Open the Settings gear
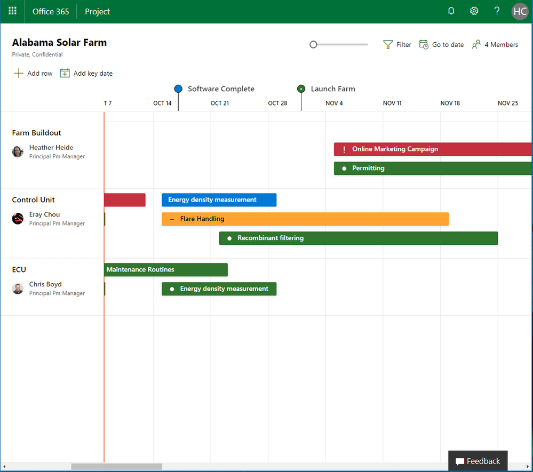 474,11
